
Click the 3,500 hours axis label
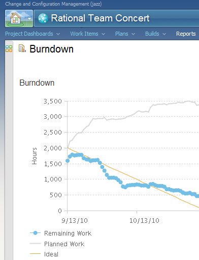click(53, 101)
